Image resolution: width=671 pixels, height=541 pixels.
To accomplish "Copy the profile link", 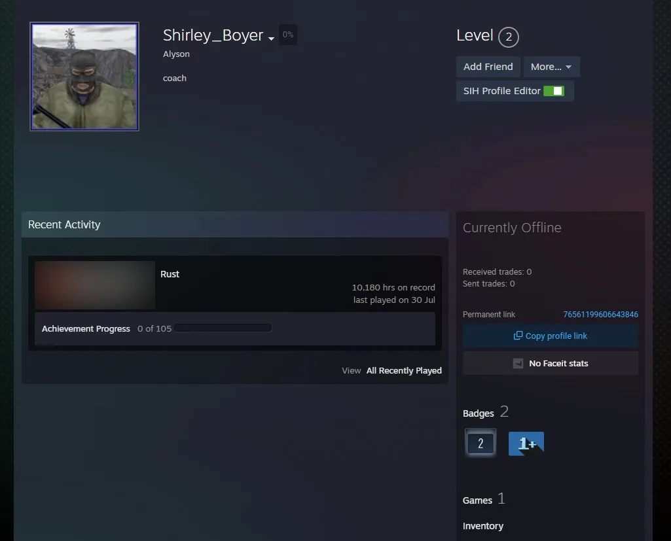I will coord(551,336).
